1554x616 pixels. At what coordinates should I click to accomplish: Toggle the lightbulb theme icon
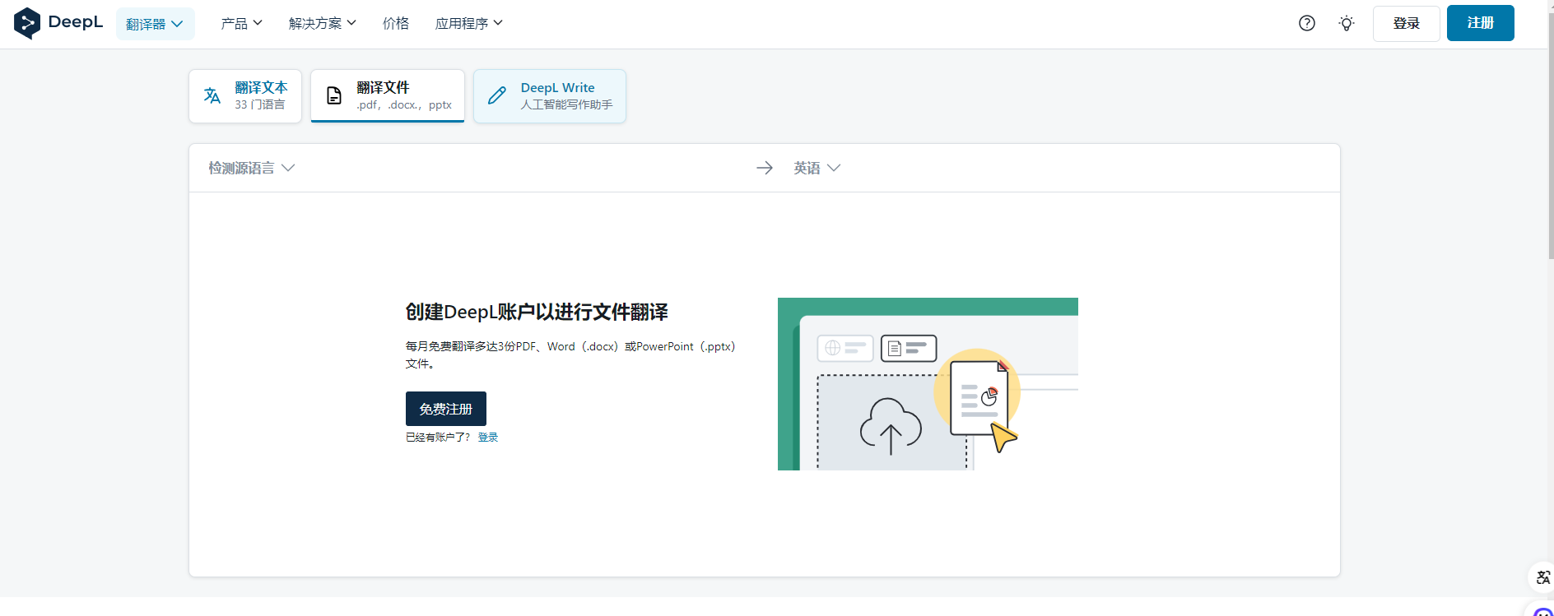(x=1347, y=23)
